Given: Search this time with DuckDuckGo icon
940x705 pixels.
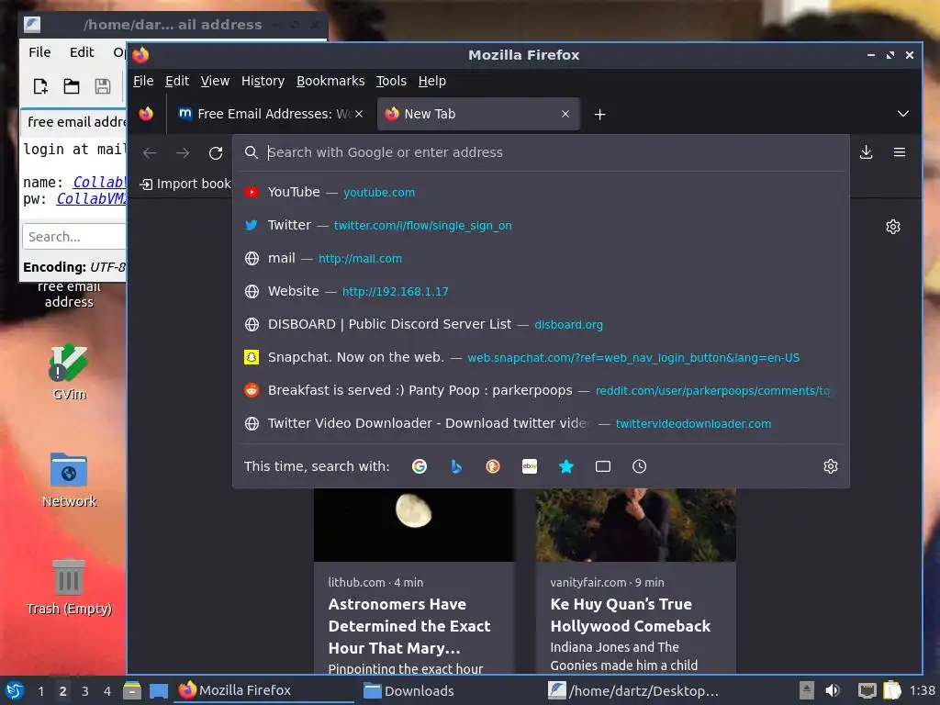Looking at the screenshot, I should pyautogui.click(x=493, y=466).
